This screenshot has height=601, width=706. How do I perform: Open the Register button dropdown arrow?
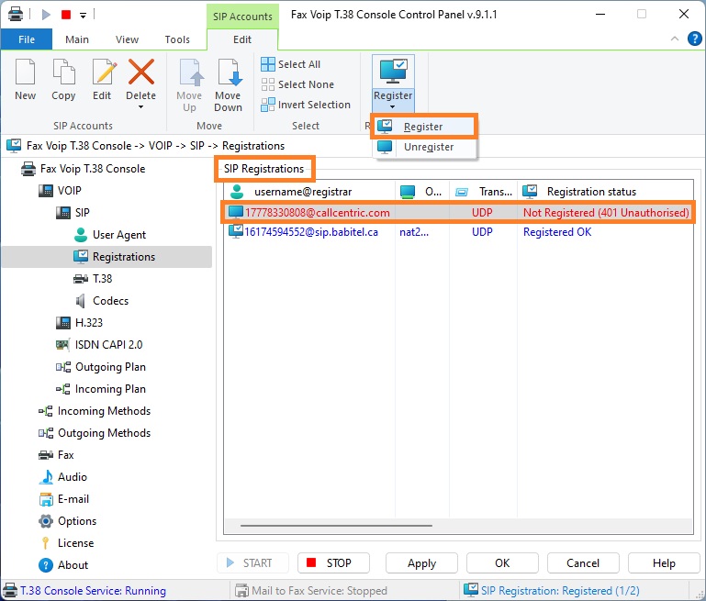(x=392, y=107)
